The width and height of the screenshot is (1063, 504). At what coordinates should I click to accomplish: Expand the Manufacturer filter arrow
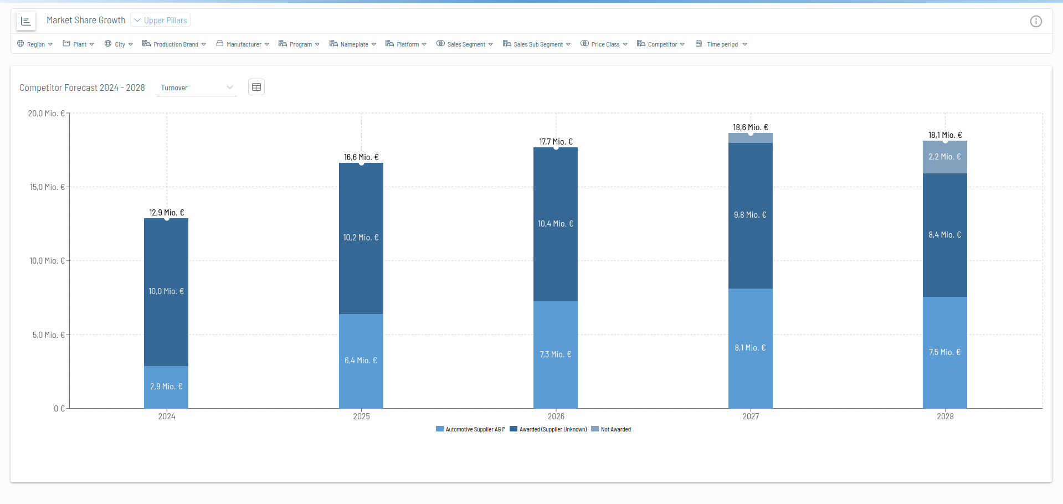click(267, 44)
